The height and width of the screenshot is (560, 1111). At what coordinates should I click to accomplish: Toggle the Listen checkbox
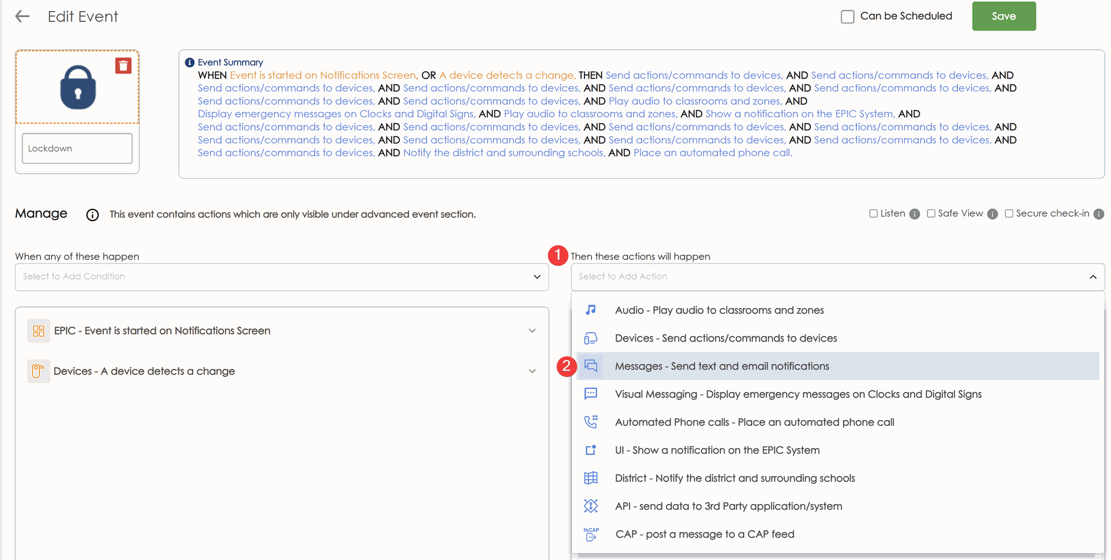(873, 214)
